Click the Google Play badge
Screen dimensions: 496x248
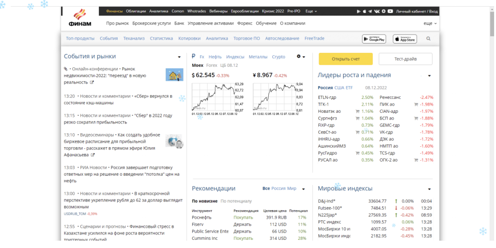coord(374,39)
